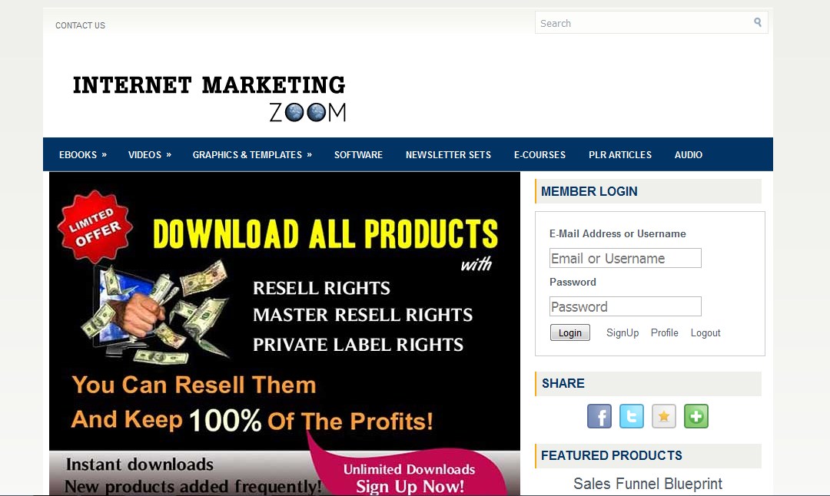Viewport: 830px width, 496px height.
Task: Follow the Contact Us link
Action: point(81,25)
